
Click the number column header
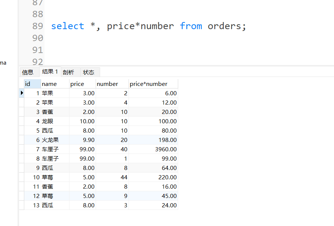[x=112, y=84]
